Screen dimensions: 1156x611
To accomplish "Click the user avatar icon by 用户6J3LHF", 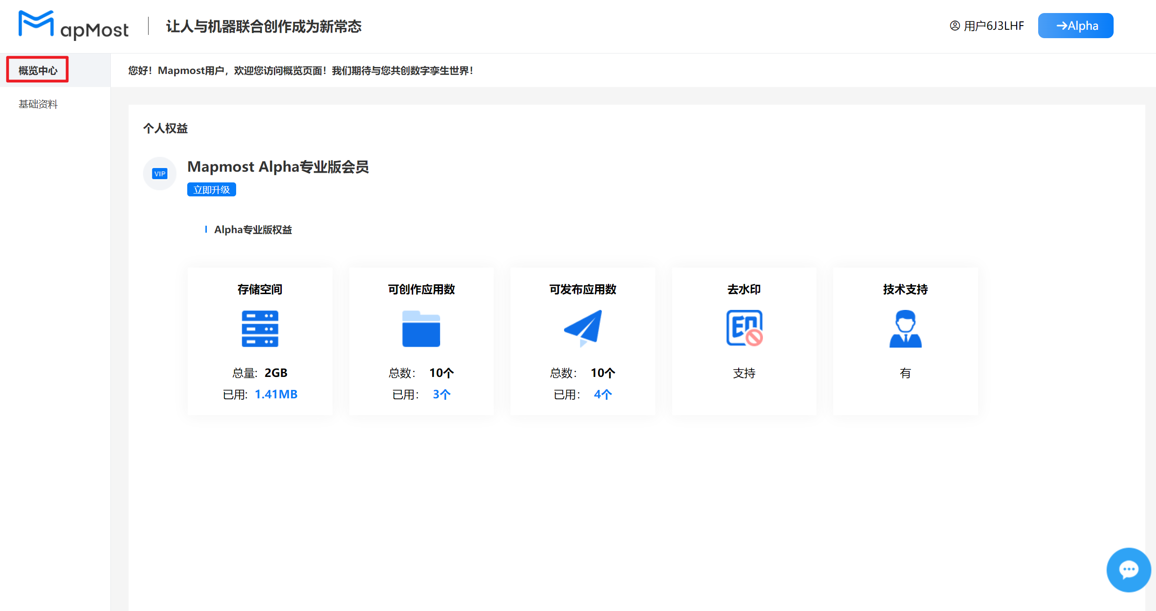I will click(955, 26).
